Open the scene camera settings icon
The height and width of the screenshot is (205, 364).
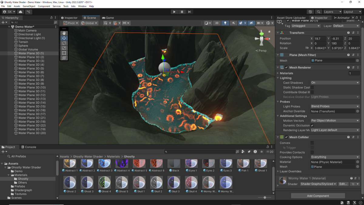pos(260,23)
